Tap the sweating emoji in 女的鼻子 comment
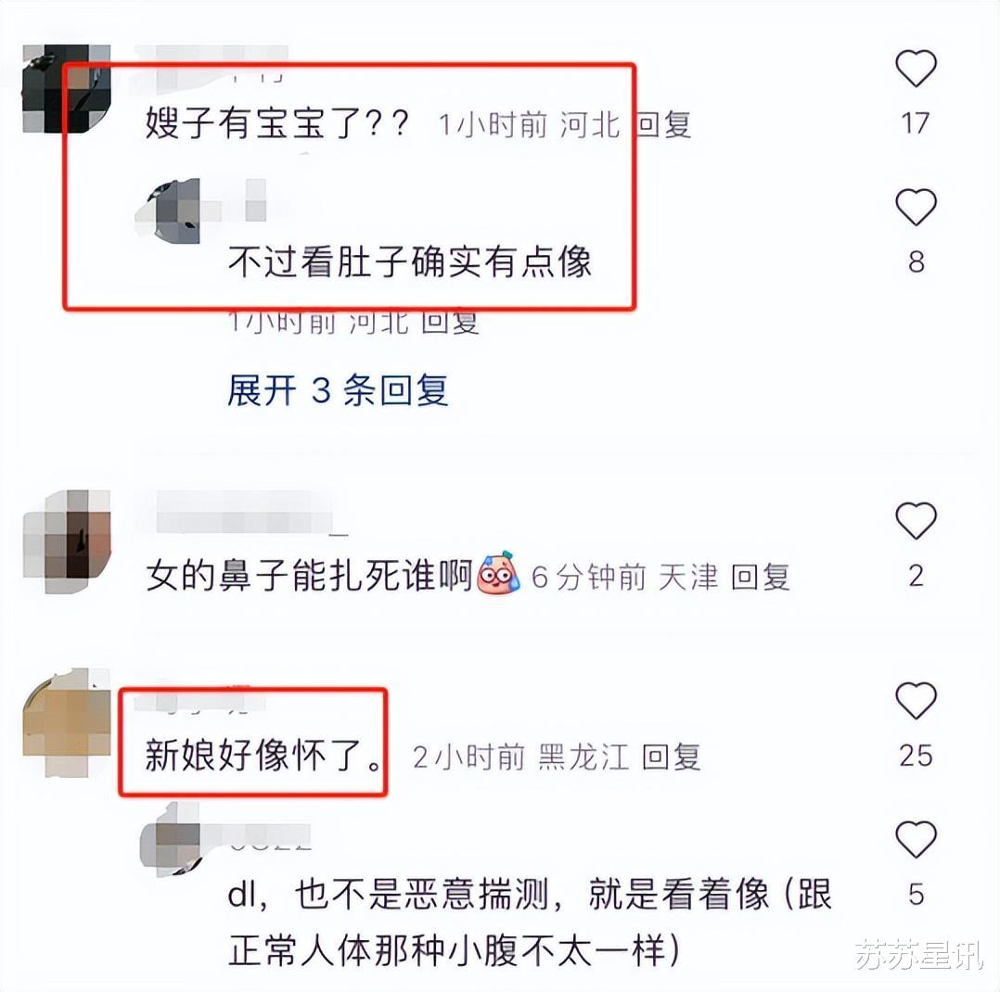The height and width of the screenshot is (992, 1000). coord(498,573)
